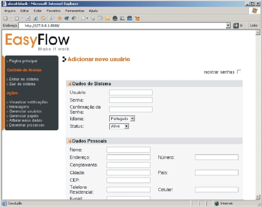This screenshot has width=262, height=207.
Task: Open the Mail envelope toolbar icon
Action: point(83,18)
